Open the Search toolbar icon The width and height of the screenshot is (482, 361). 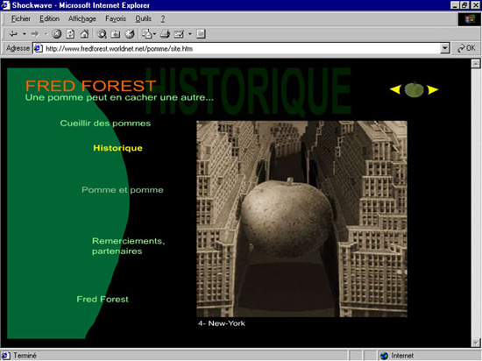(102, 34)
